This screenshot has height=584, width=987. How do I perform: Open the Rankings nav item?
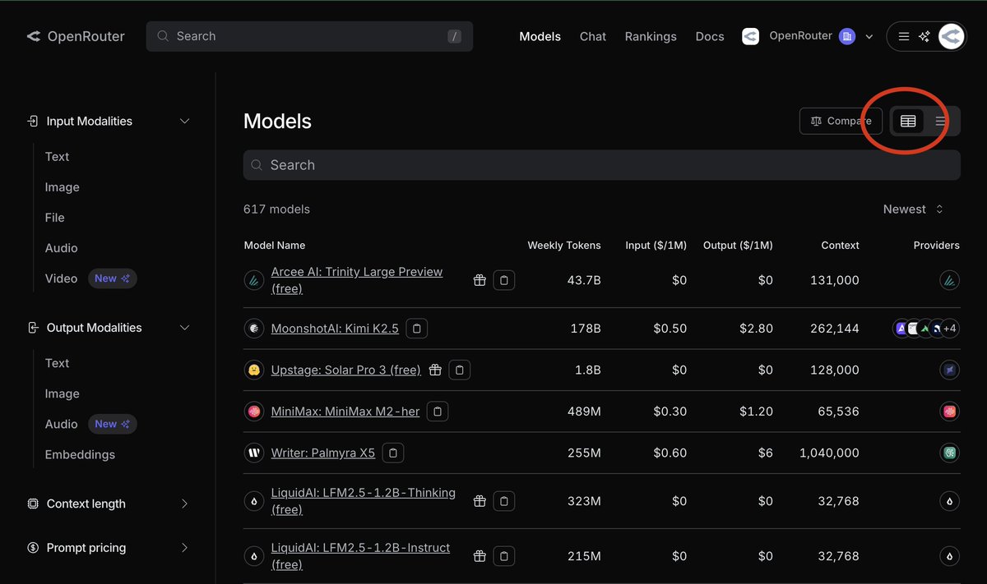click(651, 36)
